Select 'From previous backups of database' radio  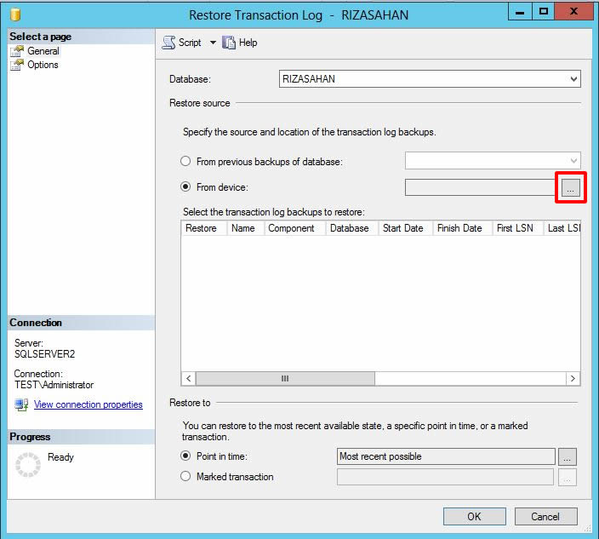pos(185,161)
